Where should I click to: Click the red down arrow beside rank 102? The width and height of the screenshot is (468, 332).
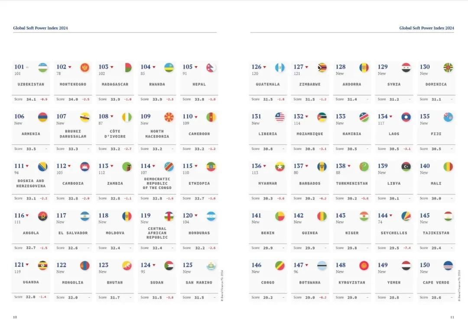(70, 67)
